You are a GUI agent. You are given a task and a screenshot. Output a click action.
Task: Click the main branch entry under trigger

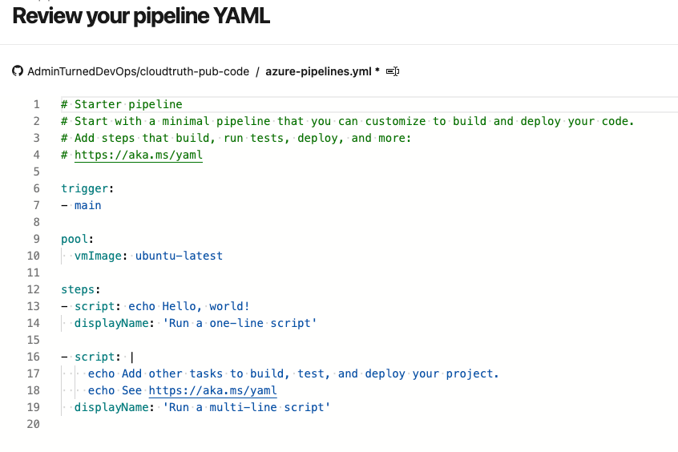pos(88,205)
